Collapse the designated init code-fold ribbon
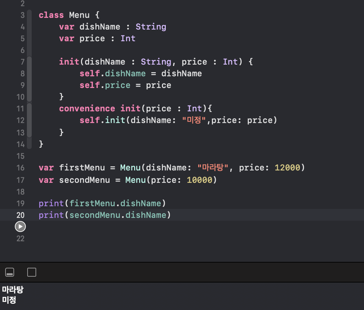 click(29, 79)
